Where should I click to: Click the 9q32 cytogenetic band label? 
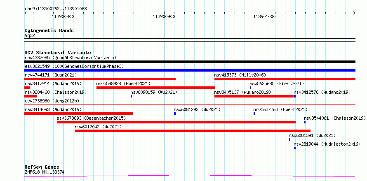[x=30, y=35]
